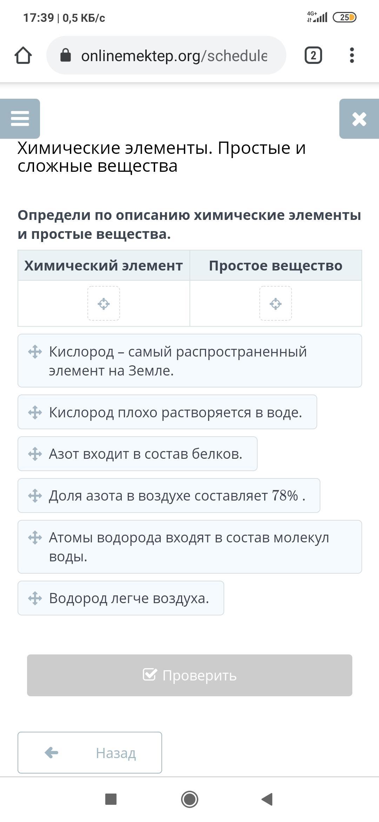The width and height of the screenshot is (379, 822).
Task: Click the drag handle for 'Водород легче воздуха'
Action: pos(35,598)
